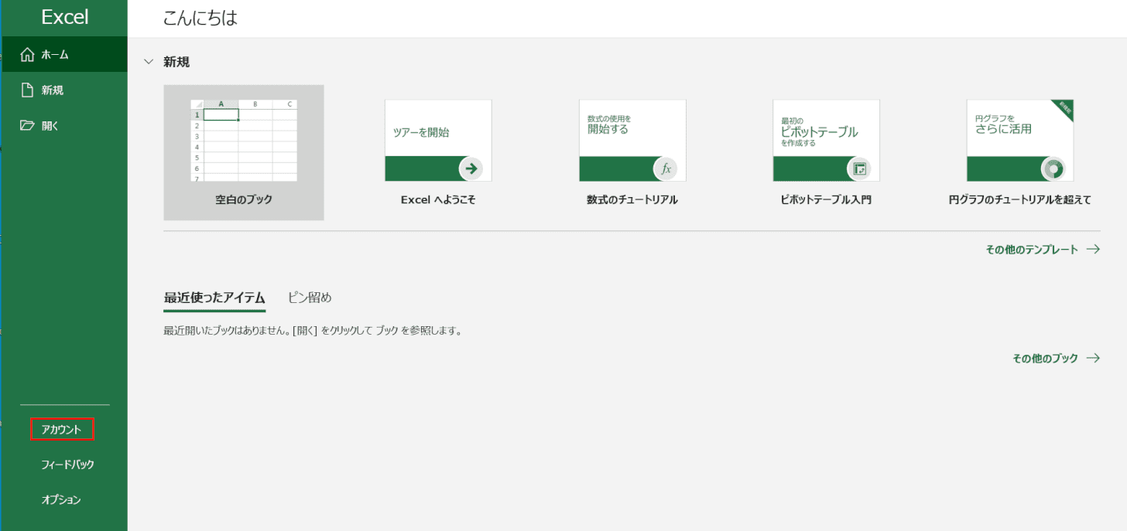Click the Excel へようこそ label text
The image size is (1127, 531).
[x=438, y=199]
